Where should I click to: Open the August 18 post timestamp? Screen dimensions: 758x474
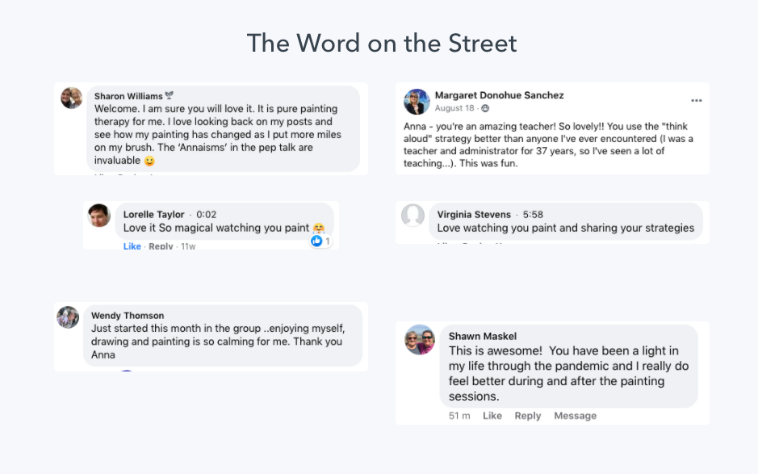coord(454,108)
